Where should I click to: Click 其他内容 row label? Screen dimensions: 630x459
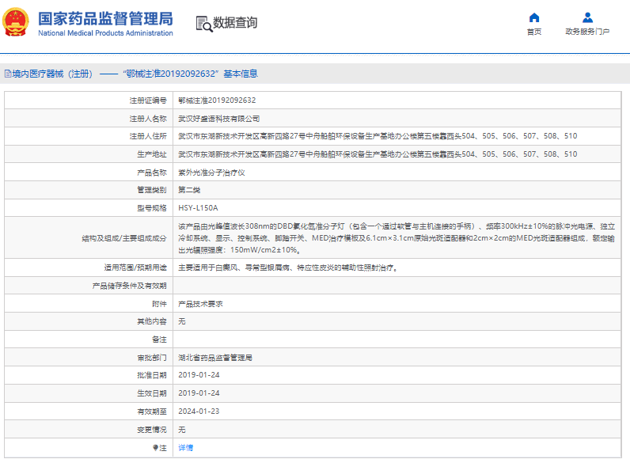point(152,321)
